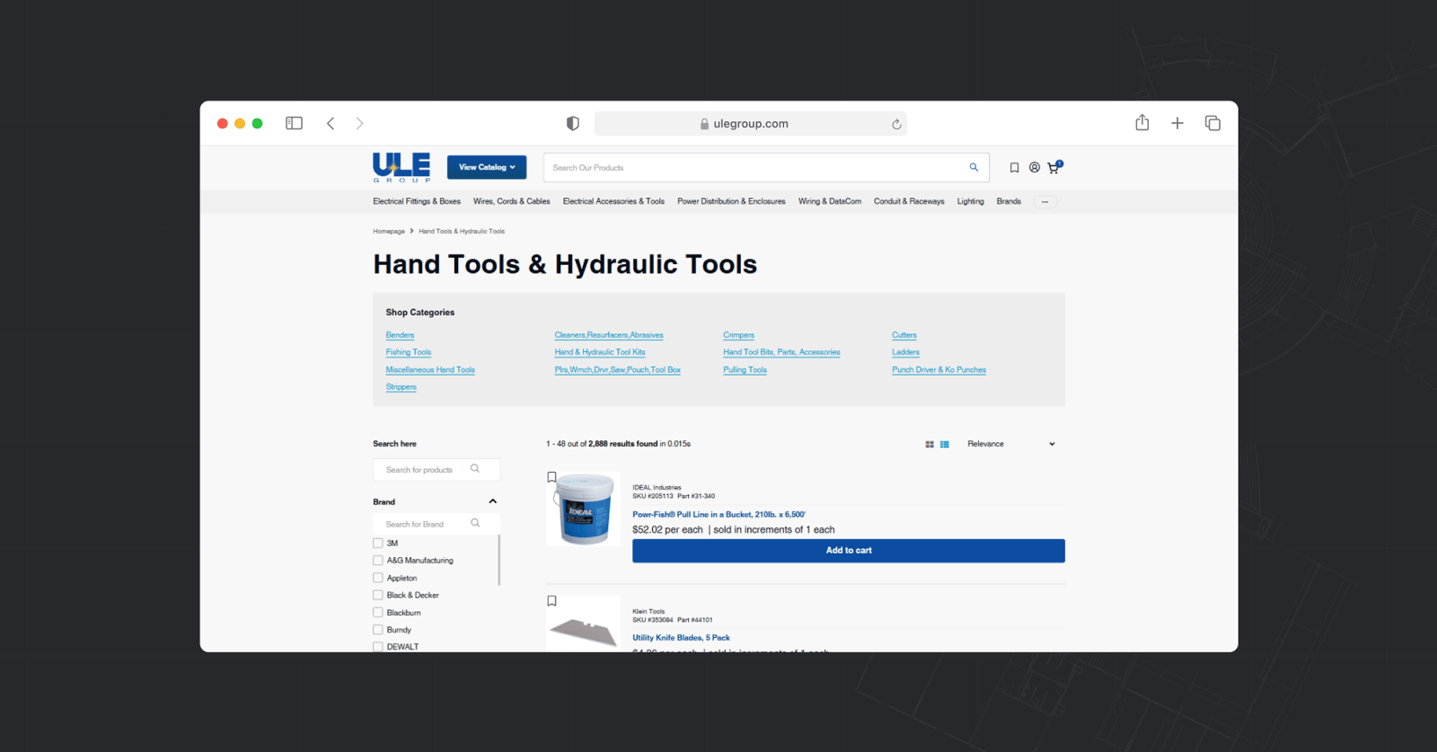
Task: Check the 3M brand filter
Action: pos(378,543)
